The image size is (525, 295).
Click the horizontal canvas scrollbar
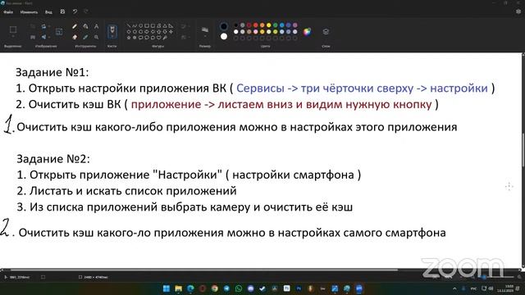point(204,270)
